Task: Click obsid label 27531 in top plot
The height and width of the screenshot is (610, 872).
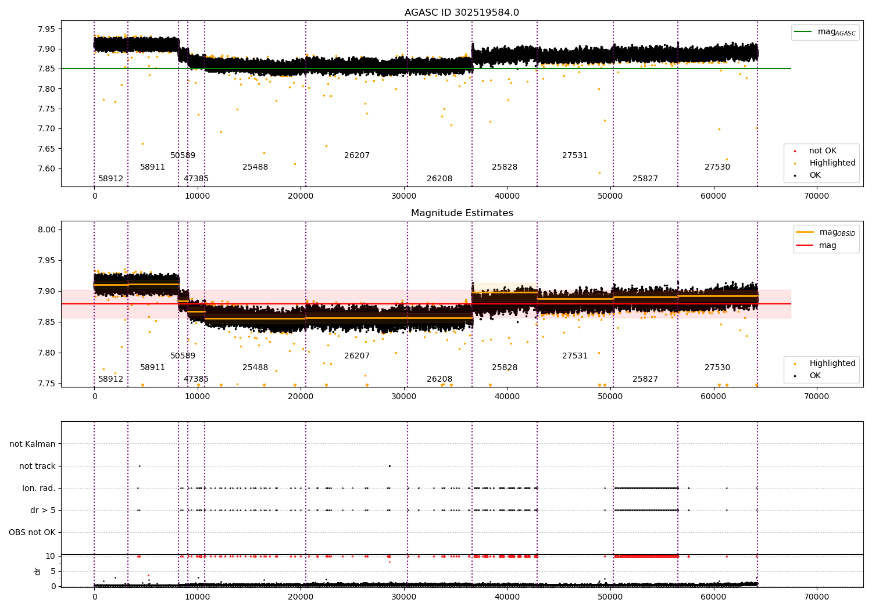Action: 575,156
